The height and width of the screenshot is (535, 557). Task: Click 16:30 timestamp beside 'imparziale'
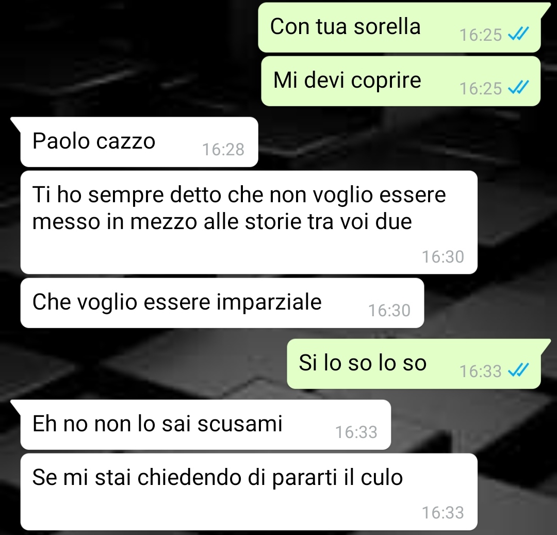pos(389,311)
